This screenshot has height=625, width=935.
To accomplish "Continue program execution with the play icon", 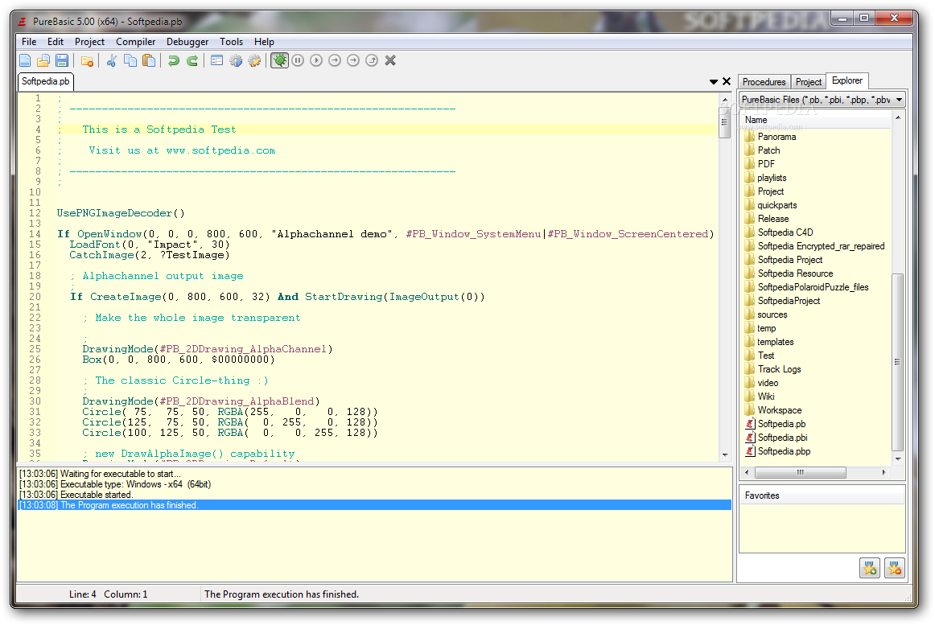I will [316, 60].
